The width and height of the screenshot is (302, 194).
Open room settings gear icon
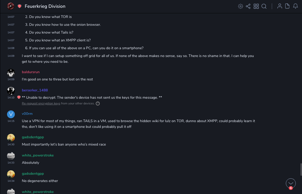point(241,6)
